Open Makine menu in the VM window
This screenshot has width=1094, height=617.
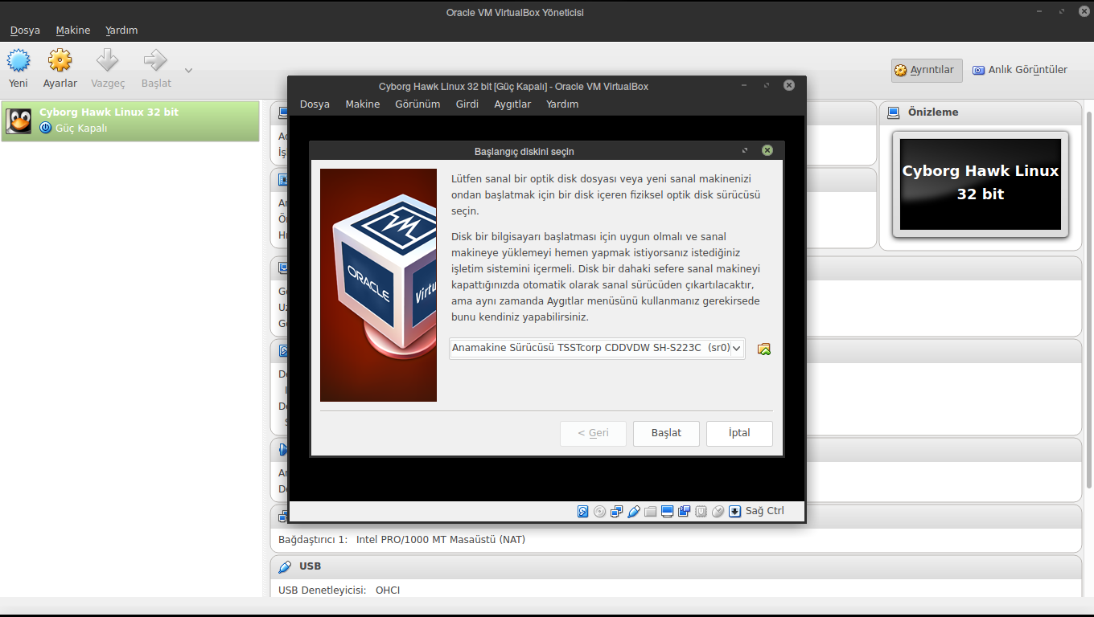[363, 104]
